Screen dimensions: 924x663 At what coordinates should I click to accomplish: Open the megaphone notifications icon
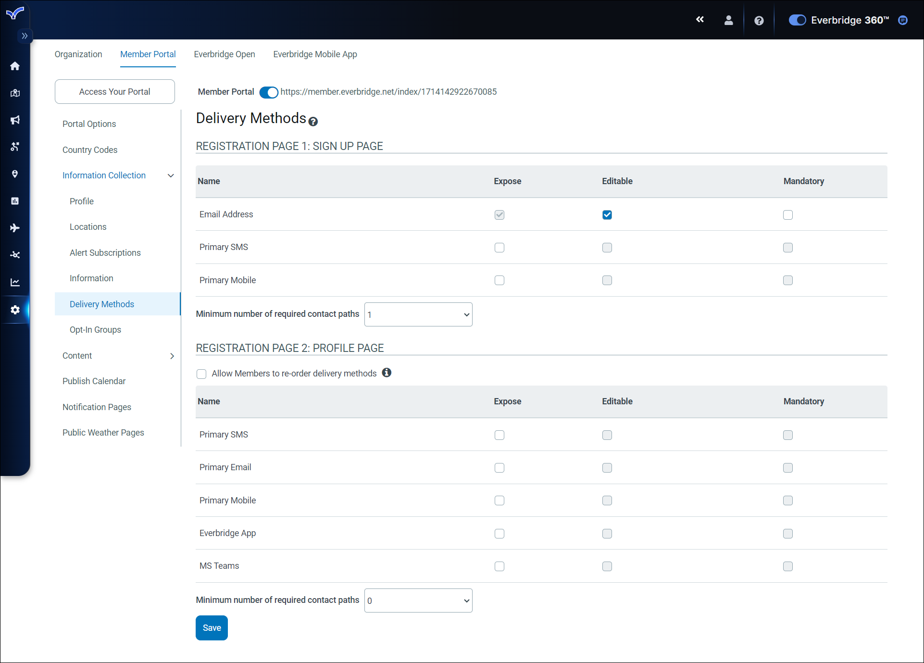[15, 120]
